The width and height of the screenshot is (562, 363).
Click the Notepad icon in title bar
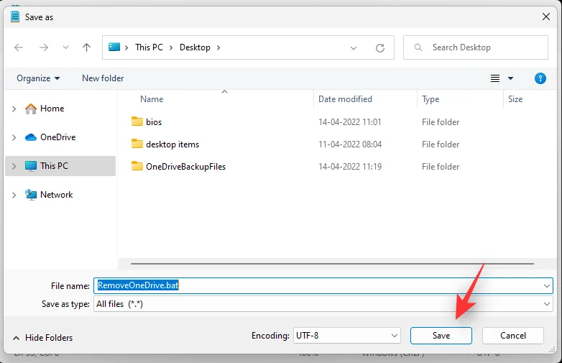[x=15, y=17]
